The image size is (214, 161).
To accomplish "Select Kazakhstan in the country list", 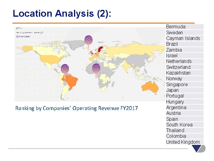I will click(185, 73).
